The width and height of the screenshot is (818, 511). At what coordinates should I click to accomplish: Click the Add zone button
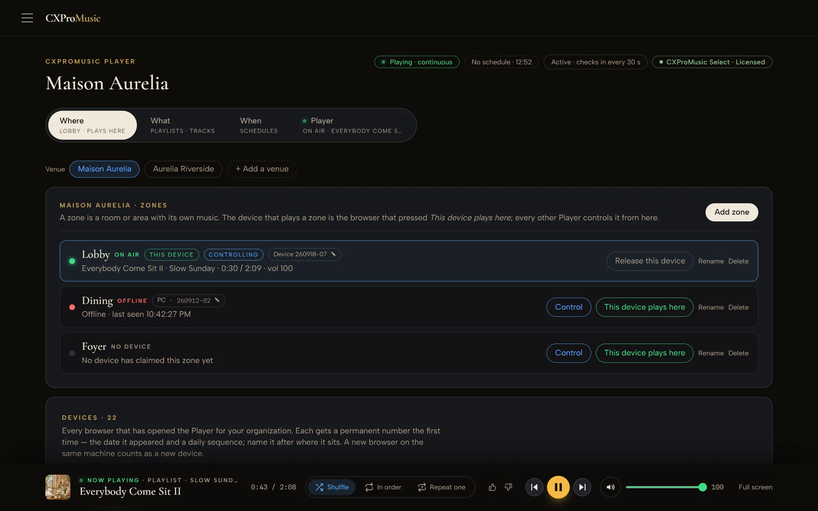[x=732, y=212]
